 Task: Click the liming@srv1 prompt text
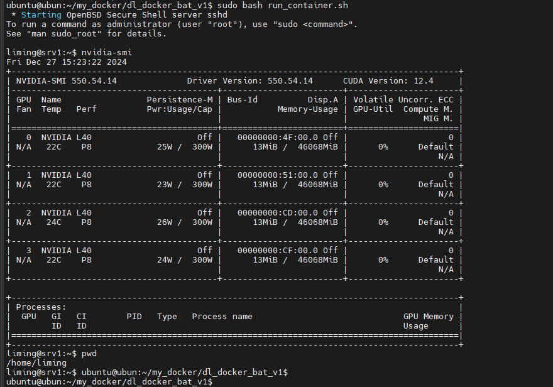pos(31,53)
